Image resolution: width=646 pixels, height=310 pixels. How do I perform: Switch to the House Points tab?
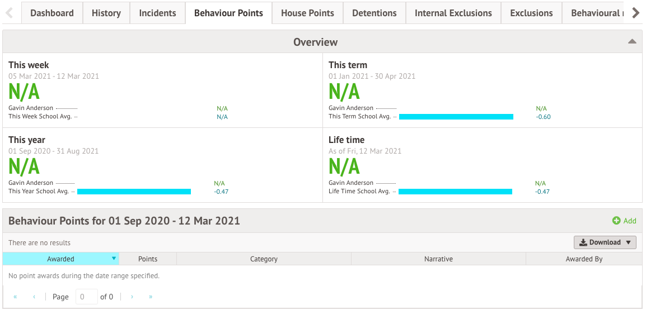[307, 13]
